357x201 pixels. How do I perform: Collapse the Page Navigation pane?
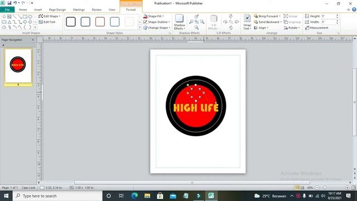click(x=33, y=40)
